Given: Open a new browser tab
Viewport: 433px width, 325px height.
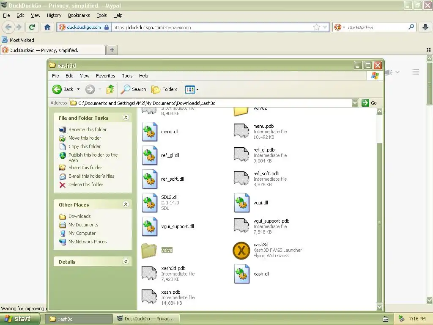Looking at the screenshot, I should pyautogui.click(x=112, y=50).
